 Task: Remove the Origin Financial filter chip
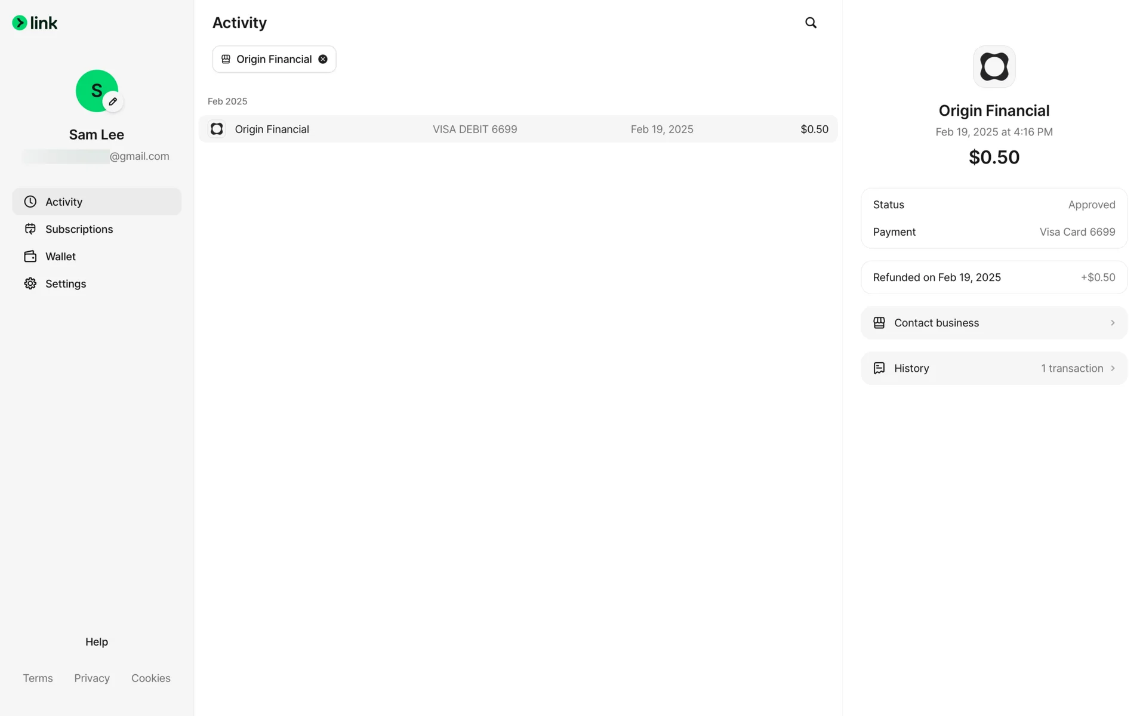click(323, 59)
